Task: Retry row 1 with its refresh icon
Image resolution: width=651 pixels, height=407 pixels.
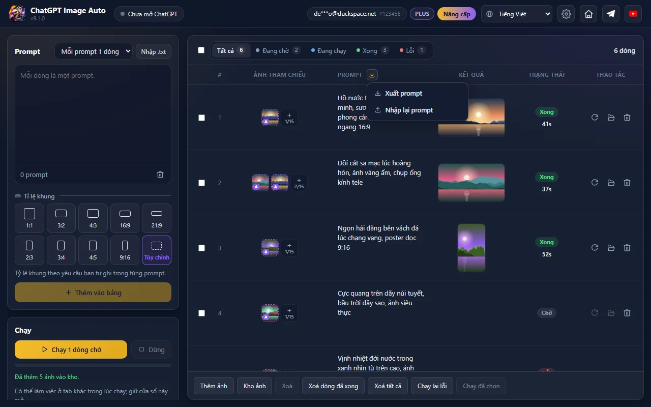Action: (x=595, y=118)
